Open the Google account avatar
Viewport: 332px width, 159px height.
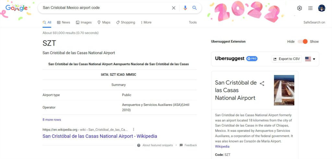[x=322, y=8]
